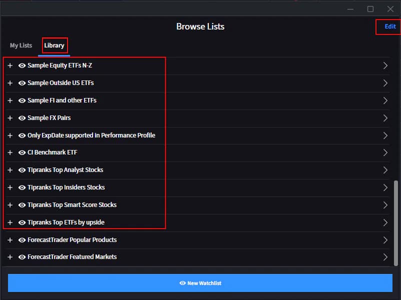Image resolution: width=401 pixels, height=300 pixels.
Task: Open Tipranks Top Smart Score Stocks list name
Action: pyautogui.click(x=72, y=205)
